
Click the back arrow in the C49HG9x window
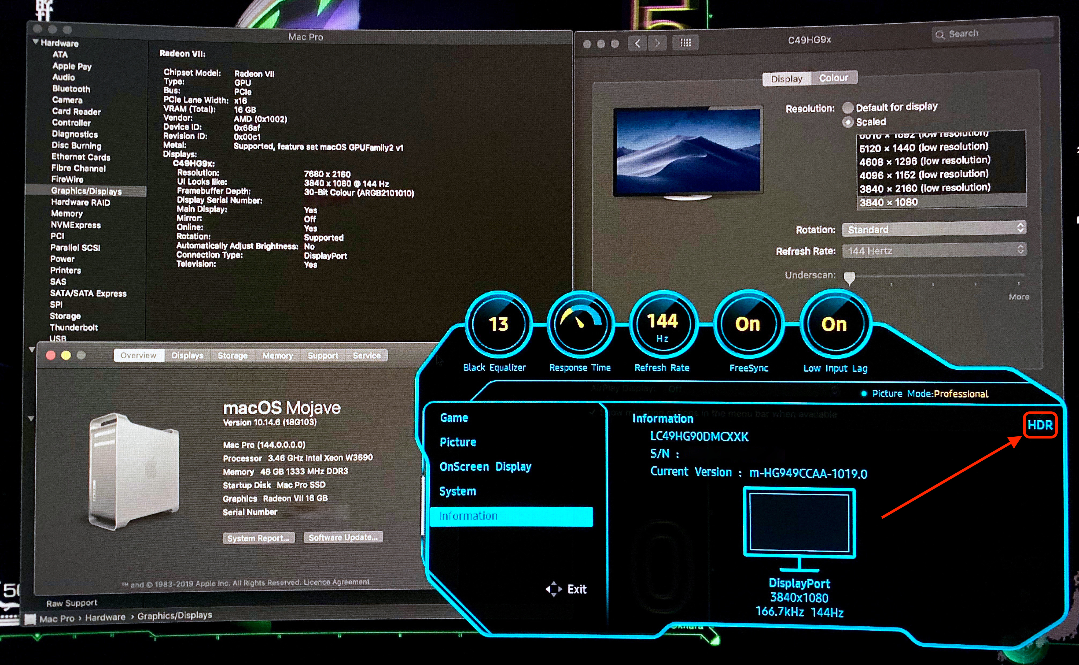[x=638, y=43]
